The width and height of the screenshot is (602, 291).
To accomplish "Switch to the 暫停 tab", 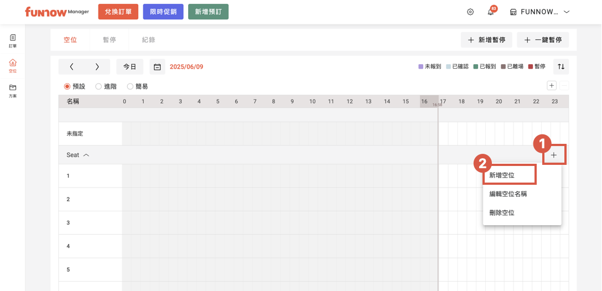I will (x=109, y=40).
